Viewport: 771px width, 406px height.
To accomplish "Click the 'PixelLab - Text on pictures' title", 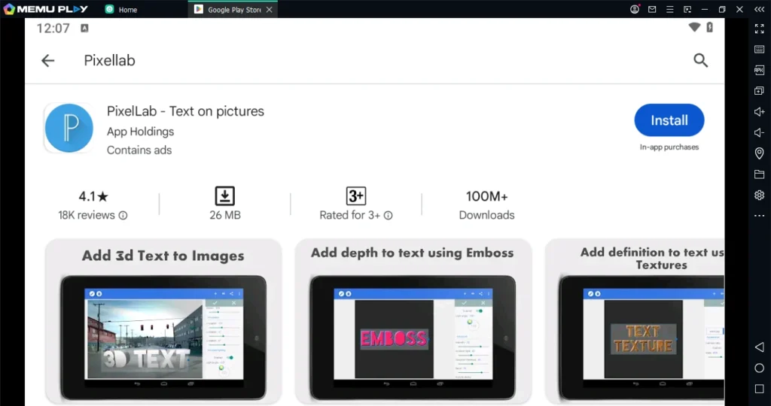I will click(x=185, y=111).
